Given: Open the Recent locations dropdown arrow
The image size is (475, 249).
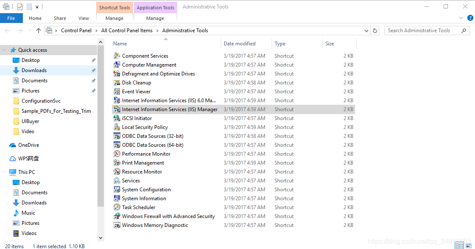Looking at the screenshot, I should pyautogui.click(x=30, y=30).
